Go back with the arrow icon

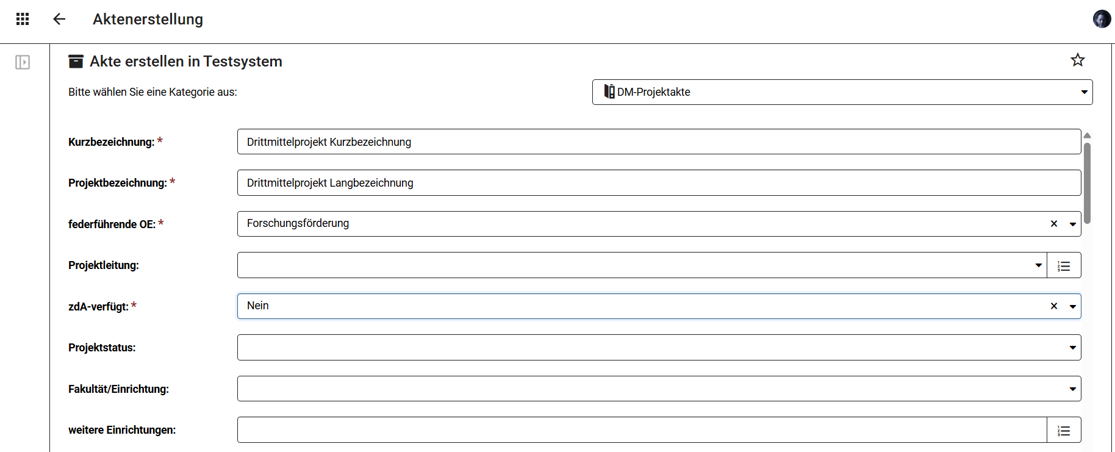[x=59, y=19]
